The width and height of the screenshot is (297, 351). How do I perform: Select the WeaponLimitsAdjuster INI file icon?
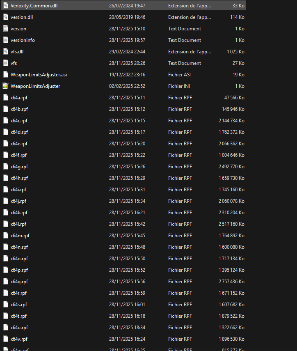click(x=6, y=86)
